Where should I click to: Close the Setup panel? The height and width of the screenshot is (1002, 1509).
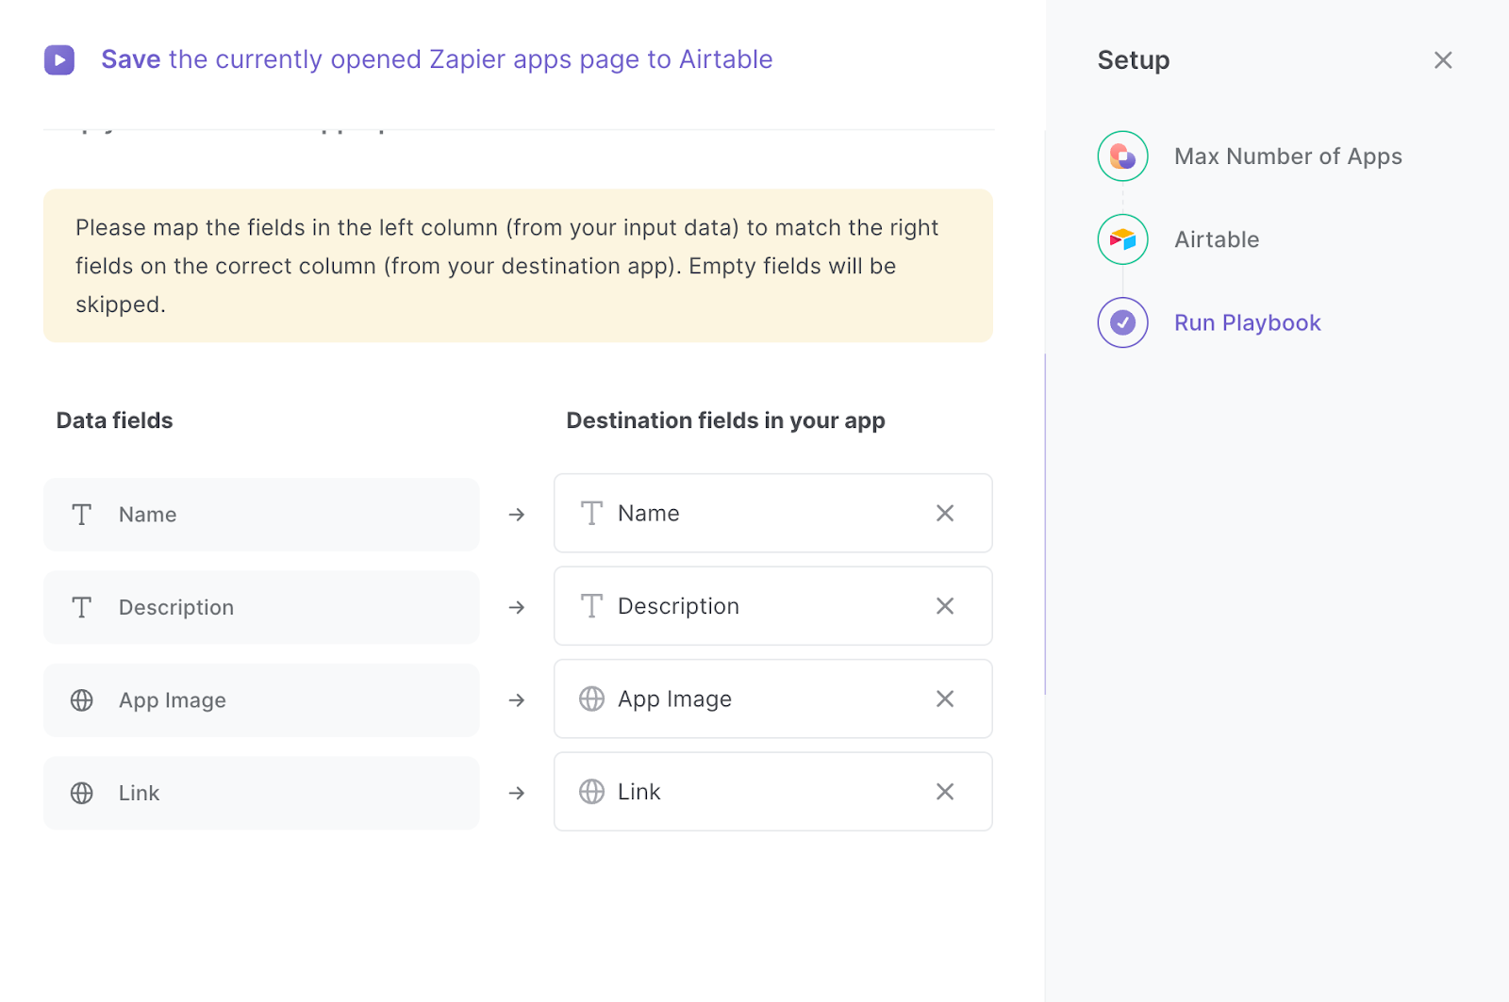pyautogui.click(x=1442, y=59)
